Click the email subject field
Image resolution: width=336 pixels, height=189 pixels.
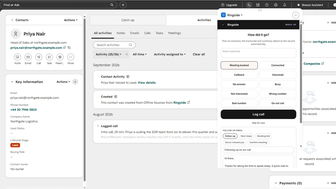coord(258,150)
